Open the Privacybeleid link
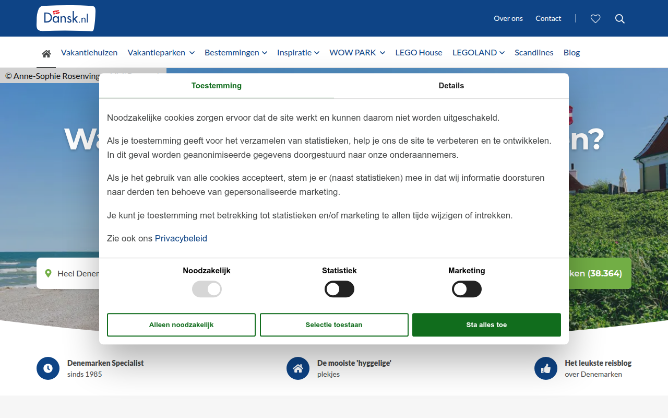Viewport: 668px width, 418px height. coord(181,238)
